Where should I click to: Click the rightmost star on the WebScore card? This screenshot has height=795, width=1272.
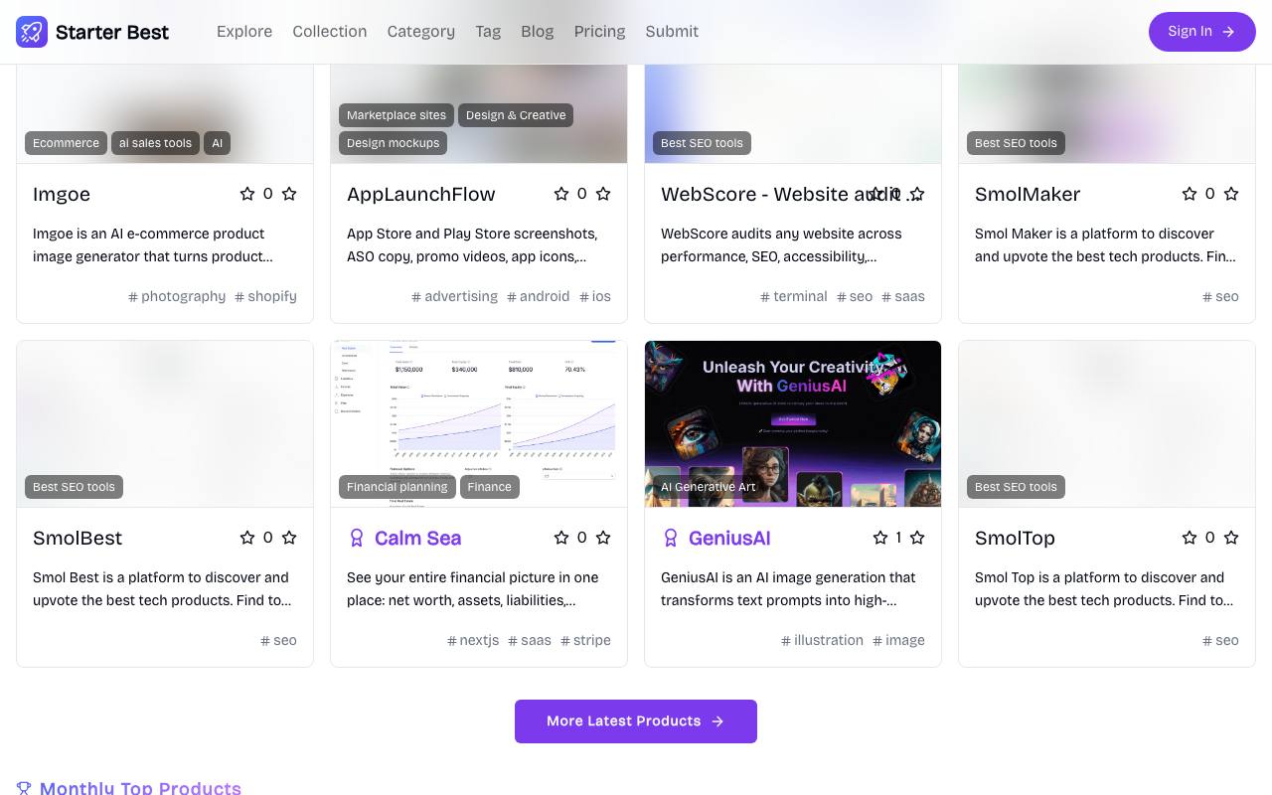tap(917, 194)
